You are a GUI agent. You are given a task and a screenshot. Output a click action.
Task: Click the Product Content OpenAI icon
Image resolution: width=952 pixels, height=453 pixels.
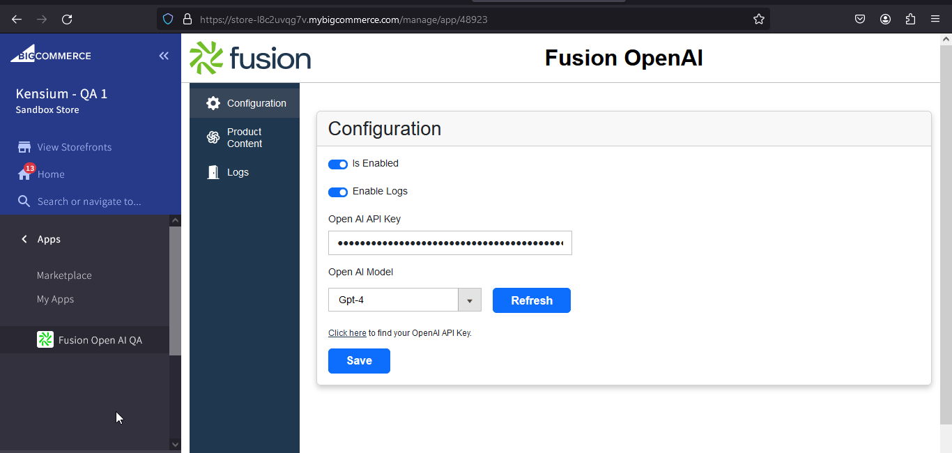pyautogui.click(x=213, y=137)
